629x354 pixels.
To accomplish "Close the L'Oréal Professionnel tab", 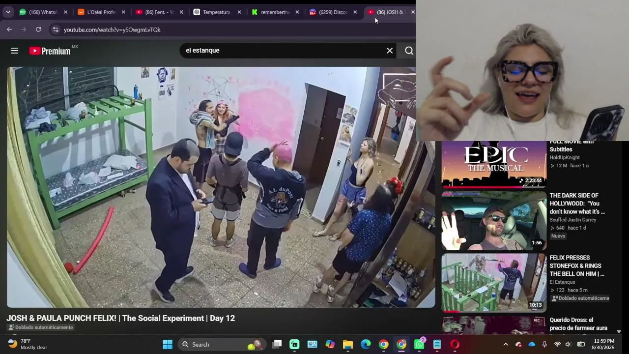I will (x=123, y=12).
